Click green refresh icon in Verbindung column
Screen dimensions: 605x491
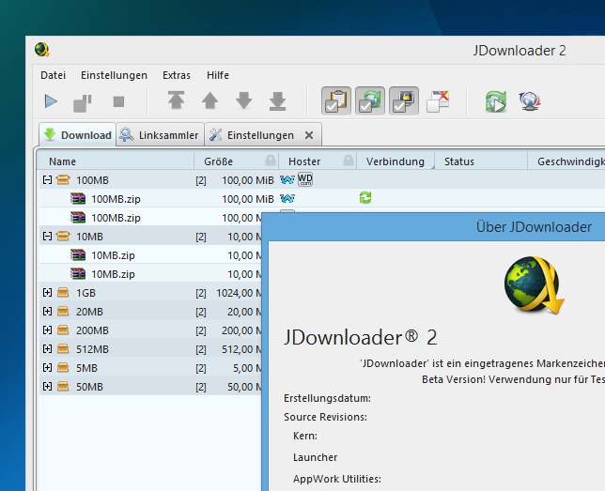(365, 197)
